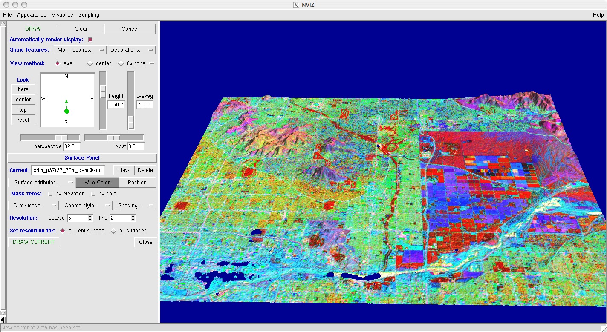This screenshot has height=332, width=607.
Task: Open the Main features dropdown
Action: pos(80,50)
